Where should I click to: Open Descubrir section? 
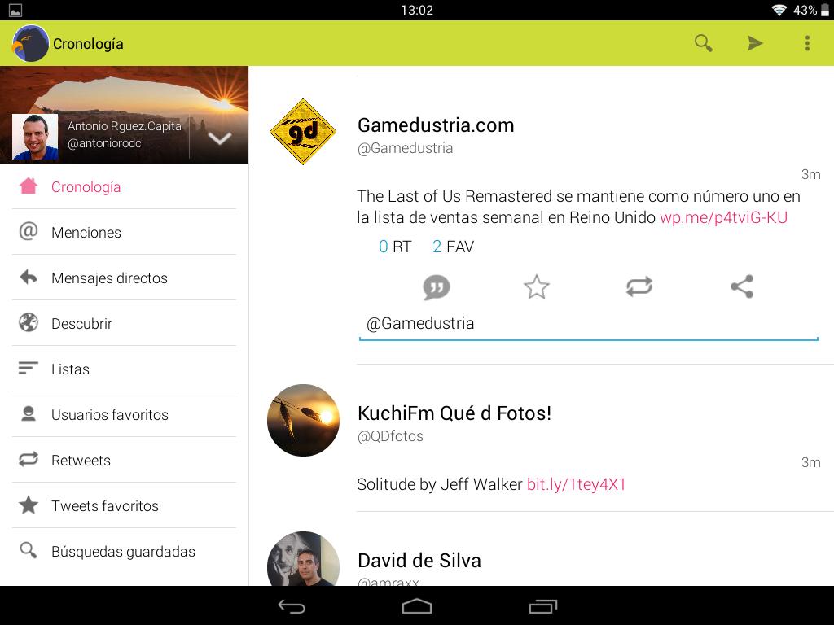[x=124, y=323]
